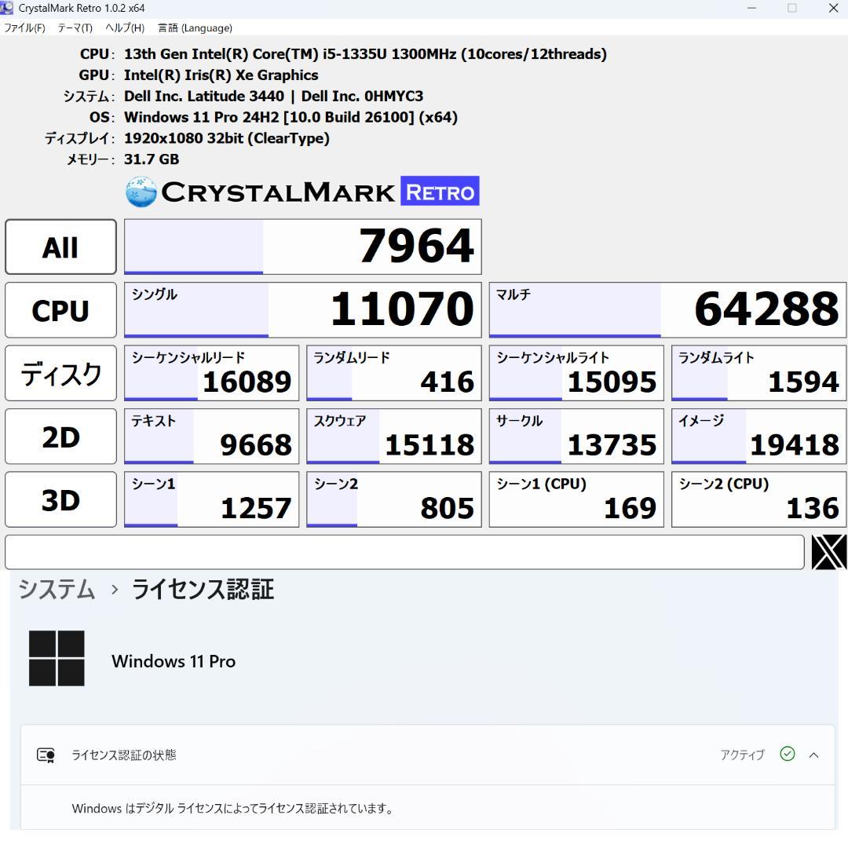Launch the 3D benchmark button
Viewport: 848px width, 848px height.
coord(60,499)
